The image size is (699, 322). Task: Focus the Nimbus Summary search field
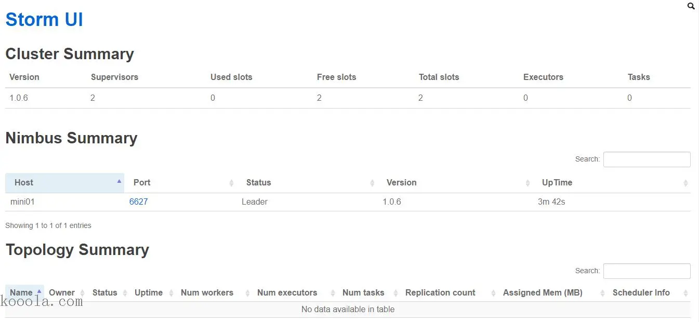click(647, 159)
